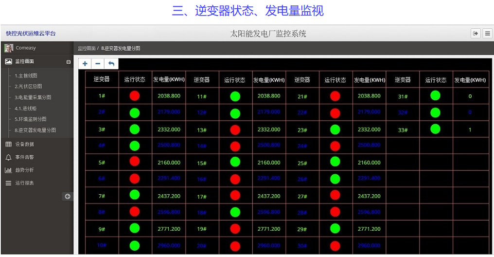Image resolution: width=494 pixels, height=257 pixels.
Task: Click 2332.000 value in 3# row
Action: [x=169, y=129]
